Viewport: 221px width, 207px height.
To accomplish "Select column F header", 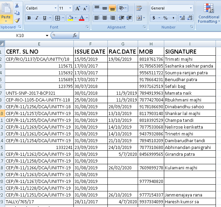I will click(x=90, y=44).
